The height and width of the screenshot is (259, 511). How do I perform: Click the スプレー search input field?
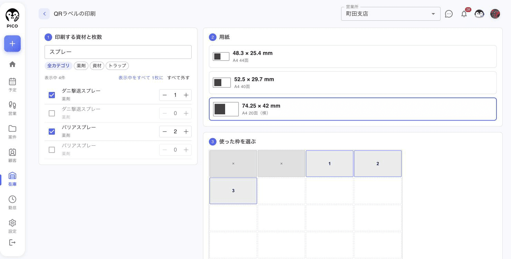118,52
